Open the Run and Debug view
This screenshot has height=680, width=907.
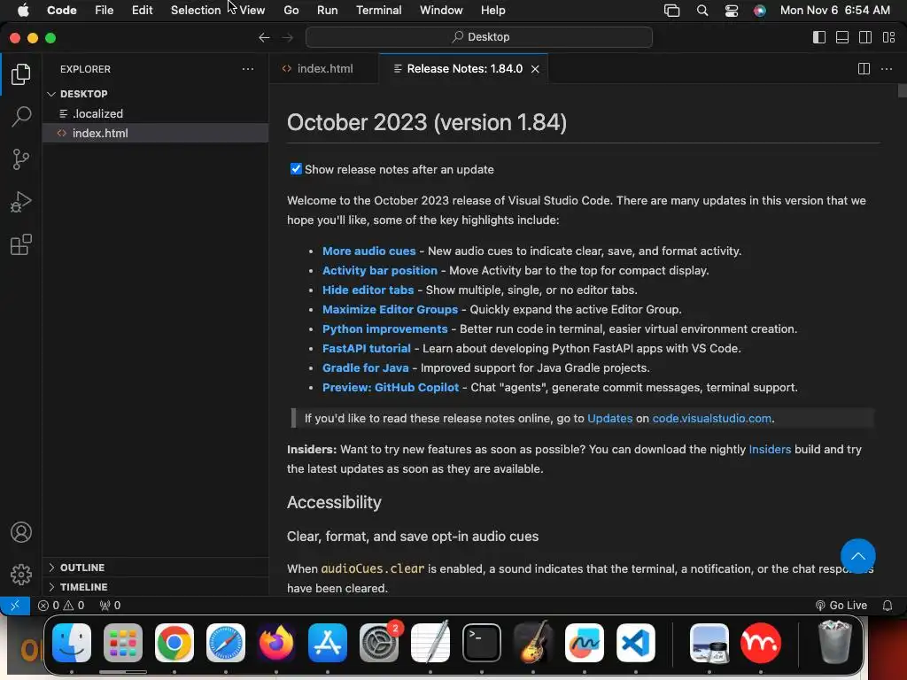pos(21,202)
